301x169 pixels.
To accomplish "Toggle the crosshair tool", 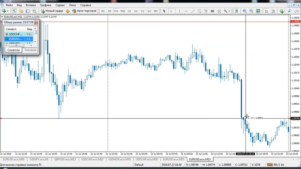I will click(x=171, y=11).
